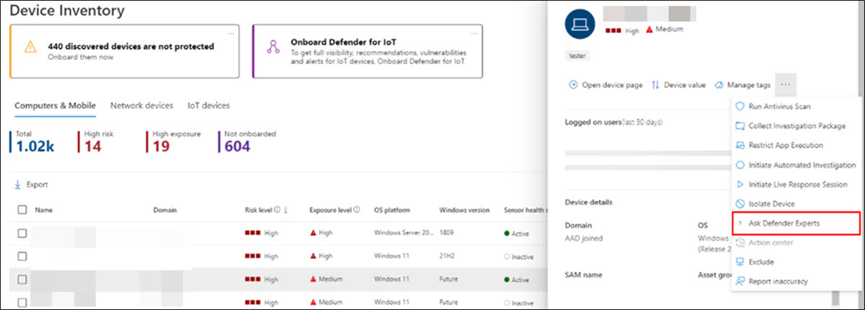Click the Open device page arrow icon
The height and width of the screenshot is (310, 865).
click(573, 85)
